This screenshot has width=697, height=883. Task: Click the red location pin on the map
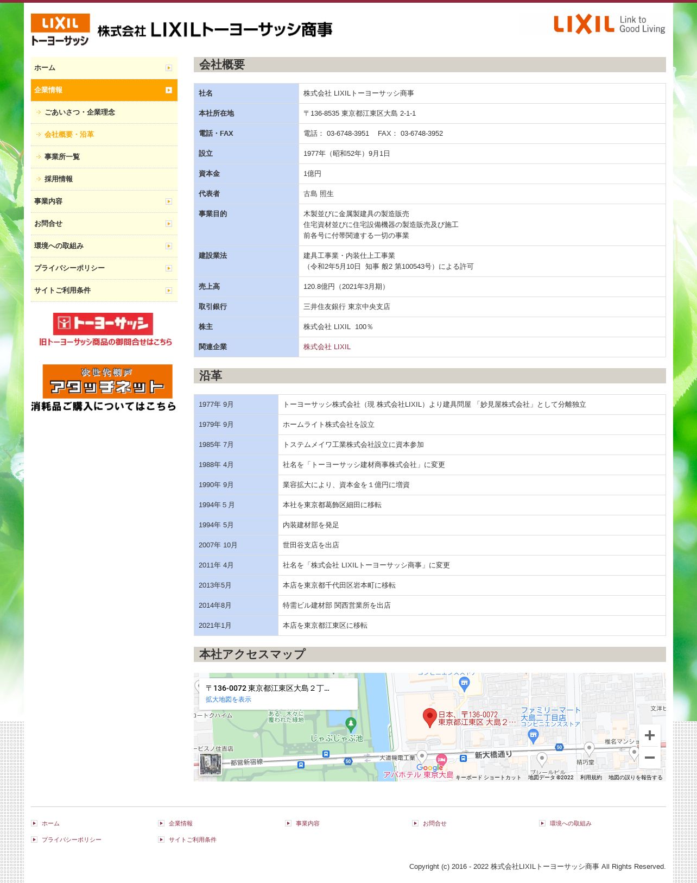(x=429, y=717)
